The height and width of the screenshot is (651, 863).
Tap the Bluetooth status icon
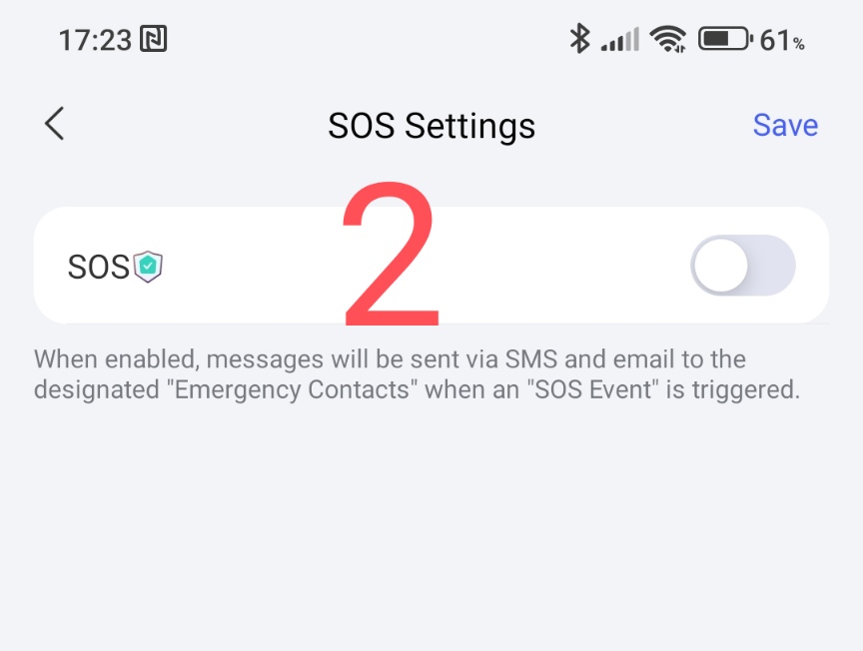point(579,39)
